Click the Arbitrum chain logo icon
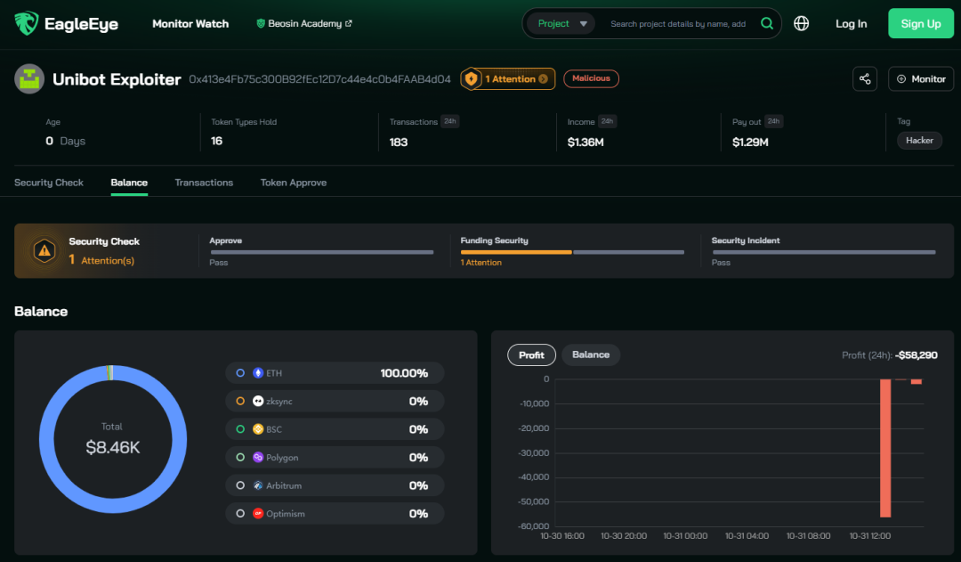Image resolution: width=961 pixels, height=562 pixels. point(258,485)
